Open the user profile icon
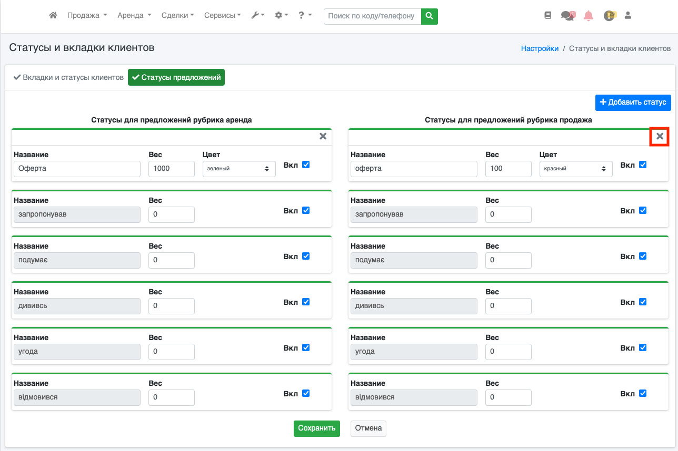Image resolution: width=678 pixels, height=451 pixels. [627, 16]
